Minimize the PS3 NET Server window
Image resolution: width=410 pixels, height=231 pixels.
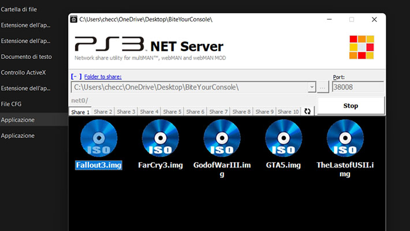point(329,20)
